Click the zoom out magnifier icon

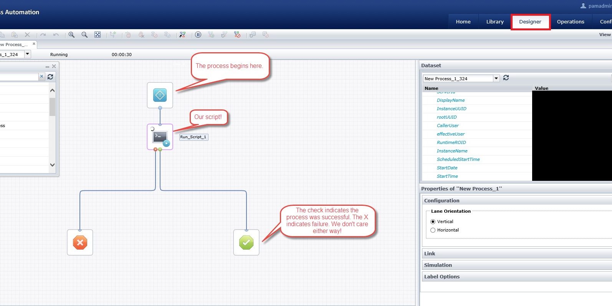[x=84, y=35]
